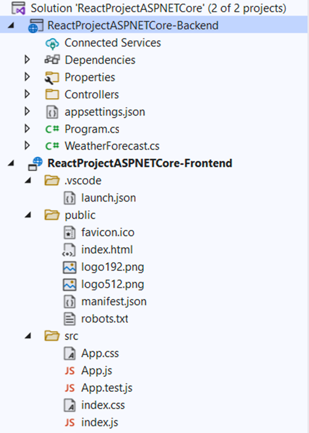Click the logo192.png image icon
Screen dimensions: 309x433
pyautogui.click(x=69, y=268)
